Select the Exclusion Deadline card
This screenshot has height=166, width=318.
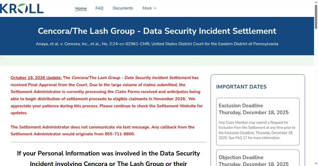tap(258, 122)
